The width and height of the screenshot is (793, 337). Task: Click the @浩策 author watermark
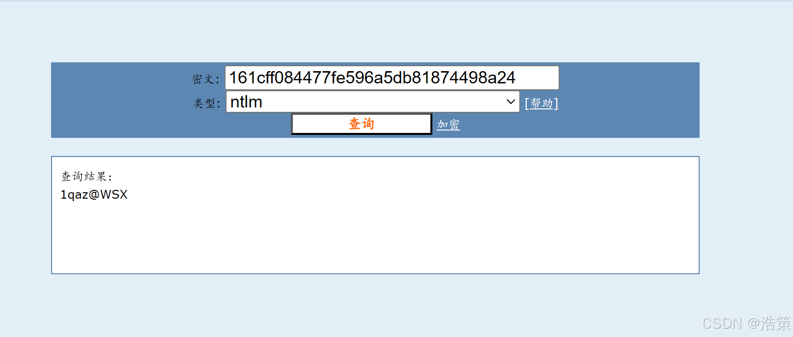pos(769,323)
